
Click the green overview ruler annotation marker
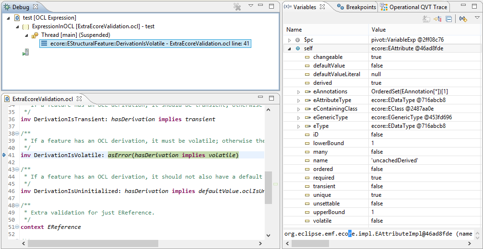coord(276,184)
